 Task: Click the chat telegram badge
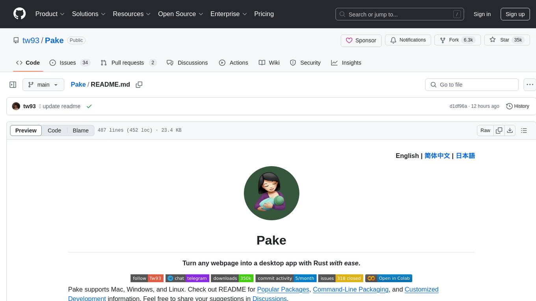(187, 278)
